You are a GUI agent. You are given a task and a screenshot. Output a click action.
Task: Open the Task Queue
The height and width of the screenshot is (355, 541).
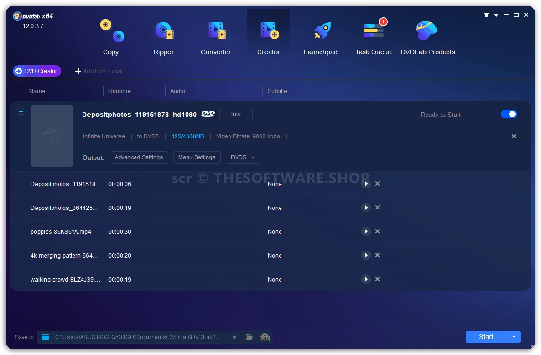[x=374, y=37]
